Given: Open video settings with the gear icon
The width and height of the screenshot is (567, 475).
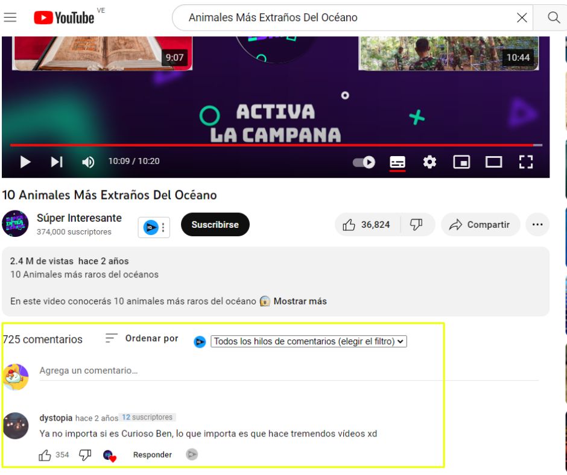Looking at the screenshot, I should [x=429, y=162].
